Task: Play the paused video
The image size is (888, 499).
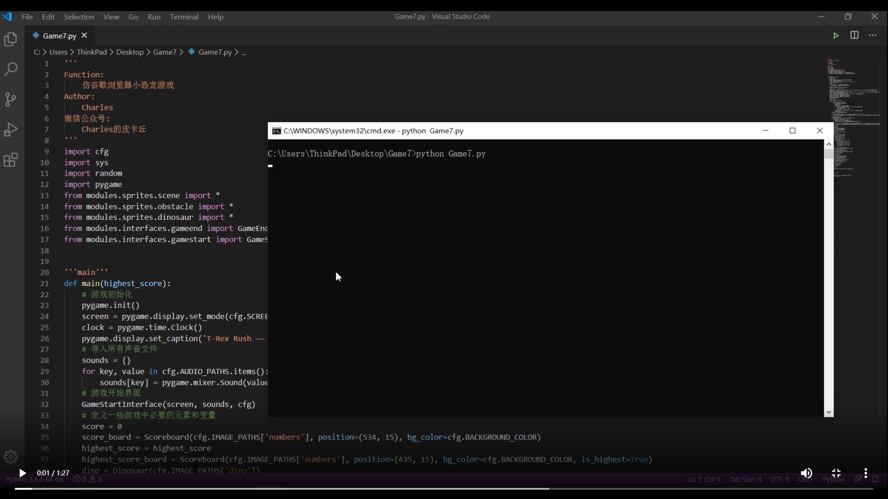Action: (x=22, y=473)
